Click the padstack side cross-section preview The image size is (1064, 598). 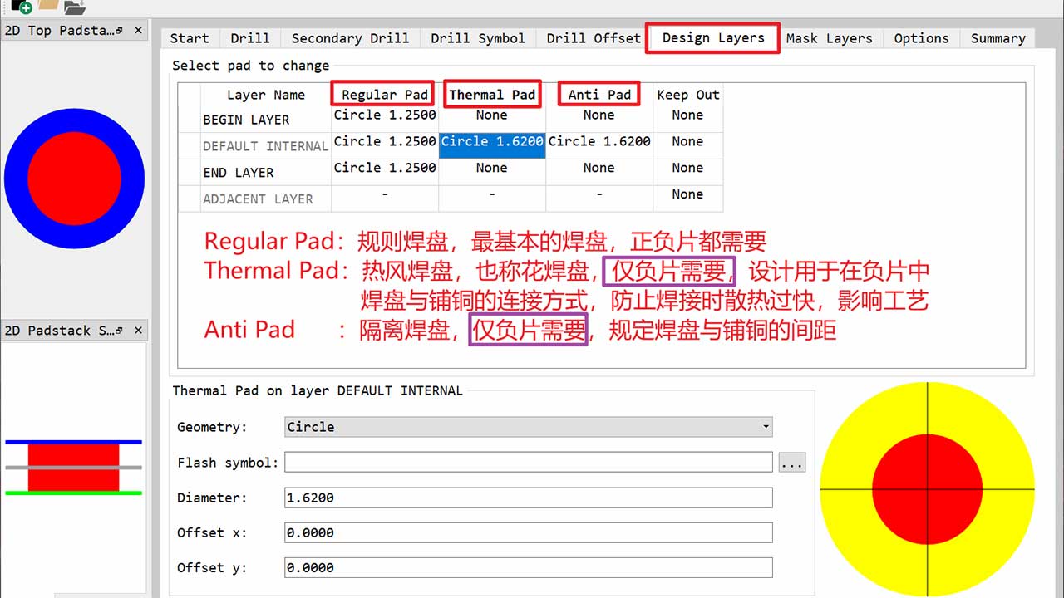(74, 468)
